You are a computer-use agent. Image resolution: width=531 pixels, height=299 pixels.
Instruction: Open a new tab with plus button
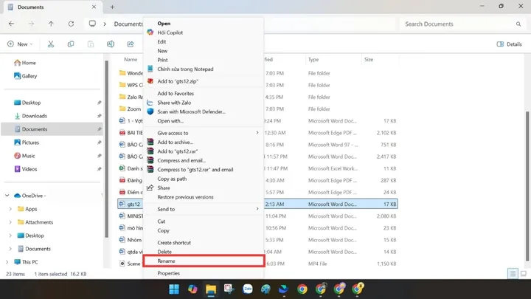(112, 7)
